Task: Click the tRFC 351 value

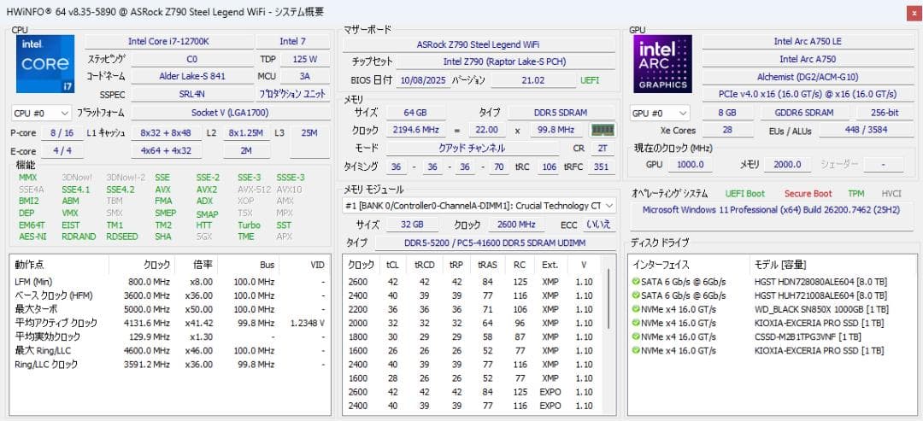Action: (601, 167)
